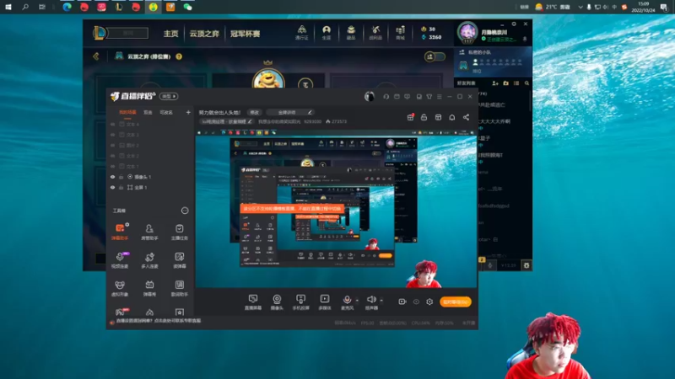Toggle visibility of the 文本 4 source
Image resolution: width=675 pixels, height=379 pixels.
[113, 124]
